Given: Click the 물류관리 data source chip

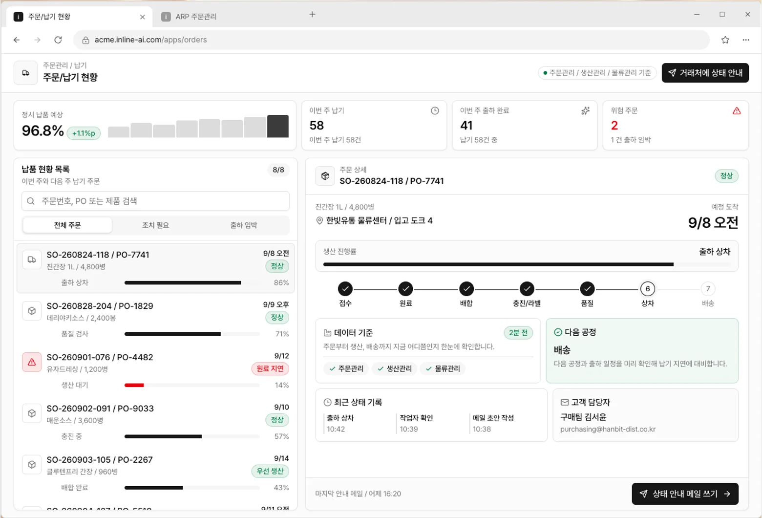Looking at the screenshot, I should 443,368.
